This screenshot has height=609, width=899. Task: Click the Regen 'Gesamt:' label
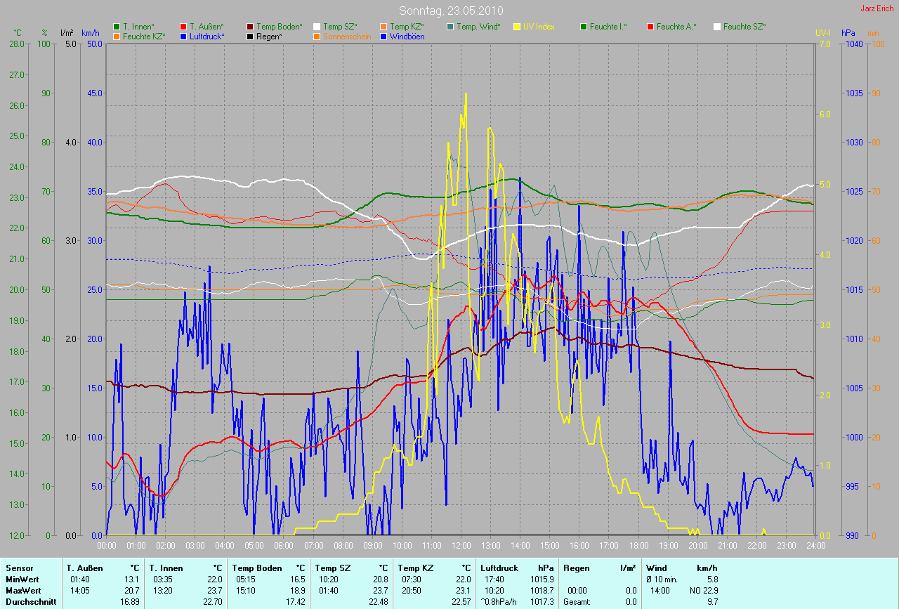tap(577, 602)
